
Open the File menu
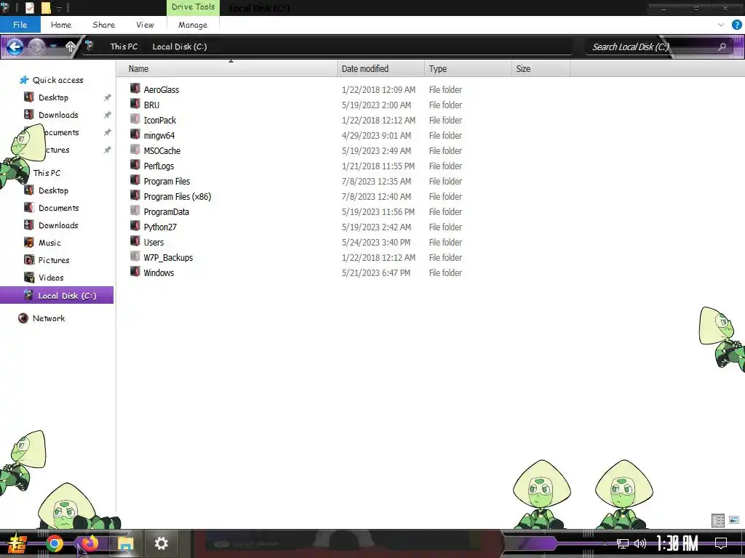(x=20, y=25)
